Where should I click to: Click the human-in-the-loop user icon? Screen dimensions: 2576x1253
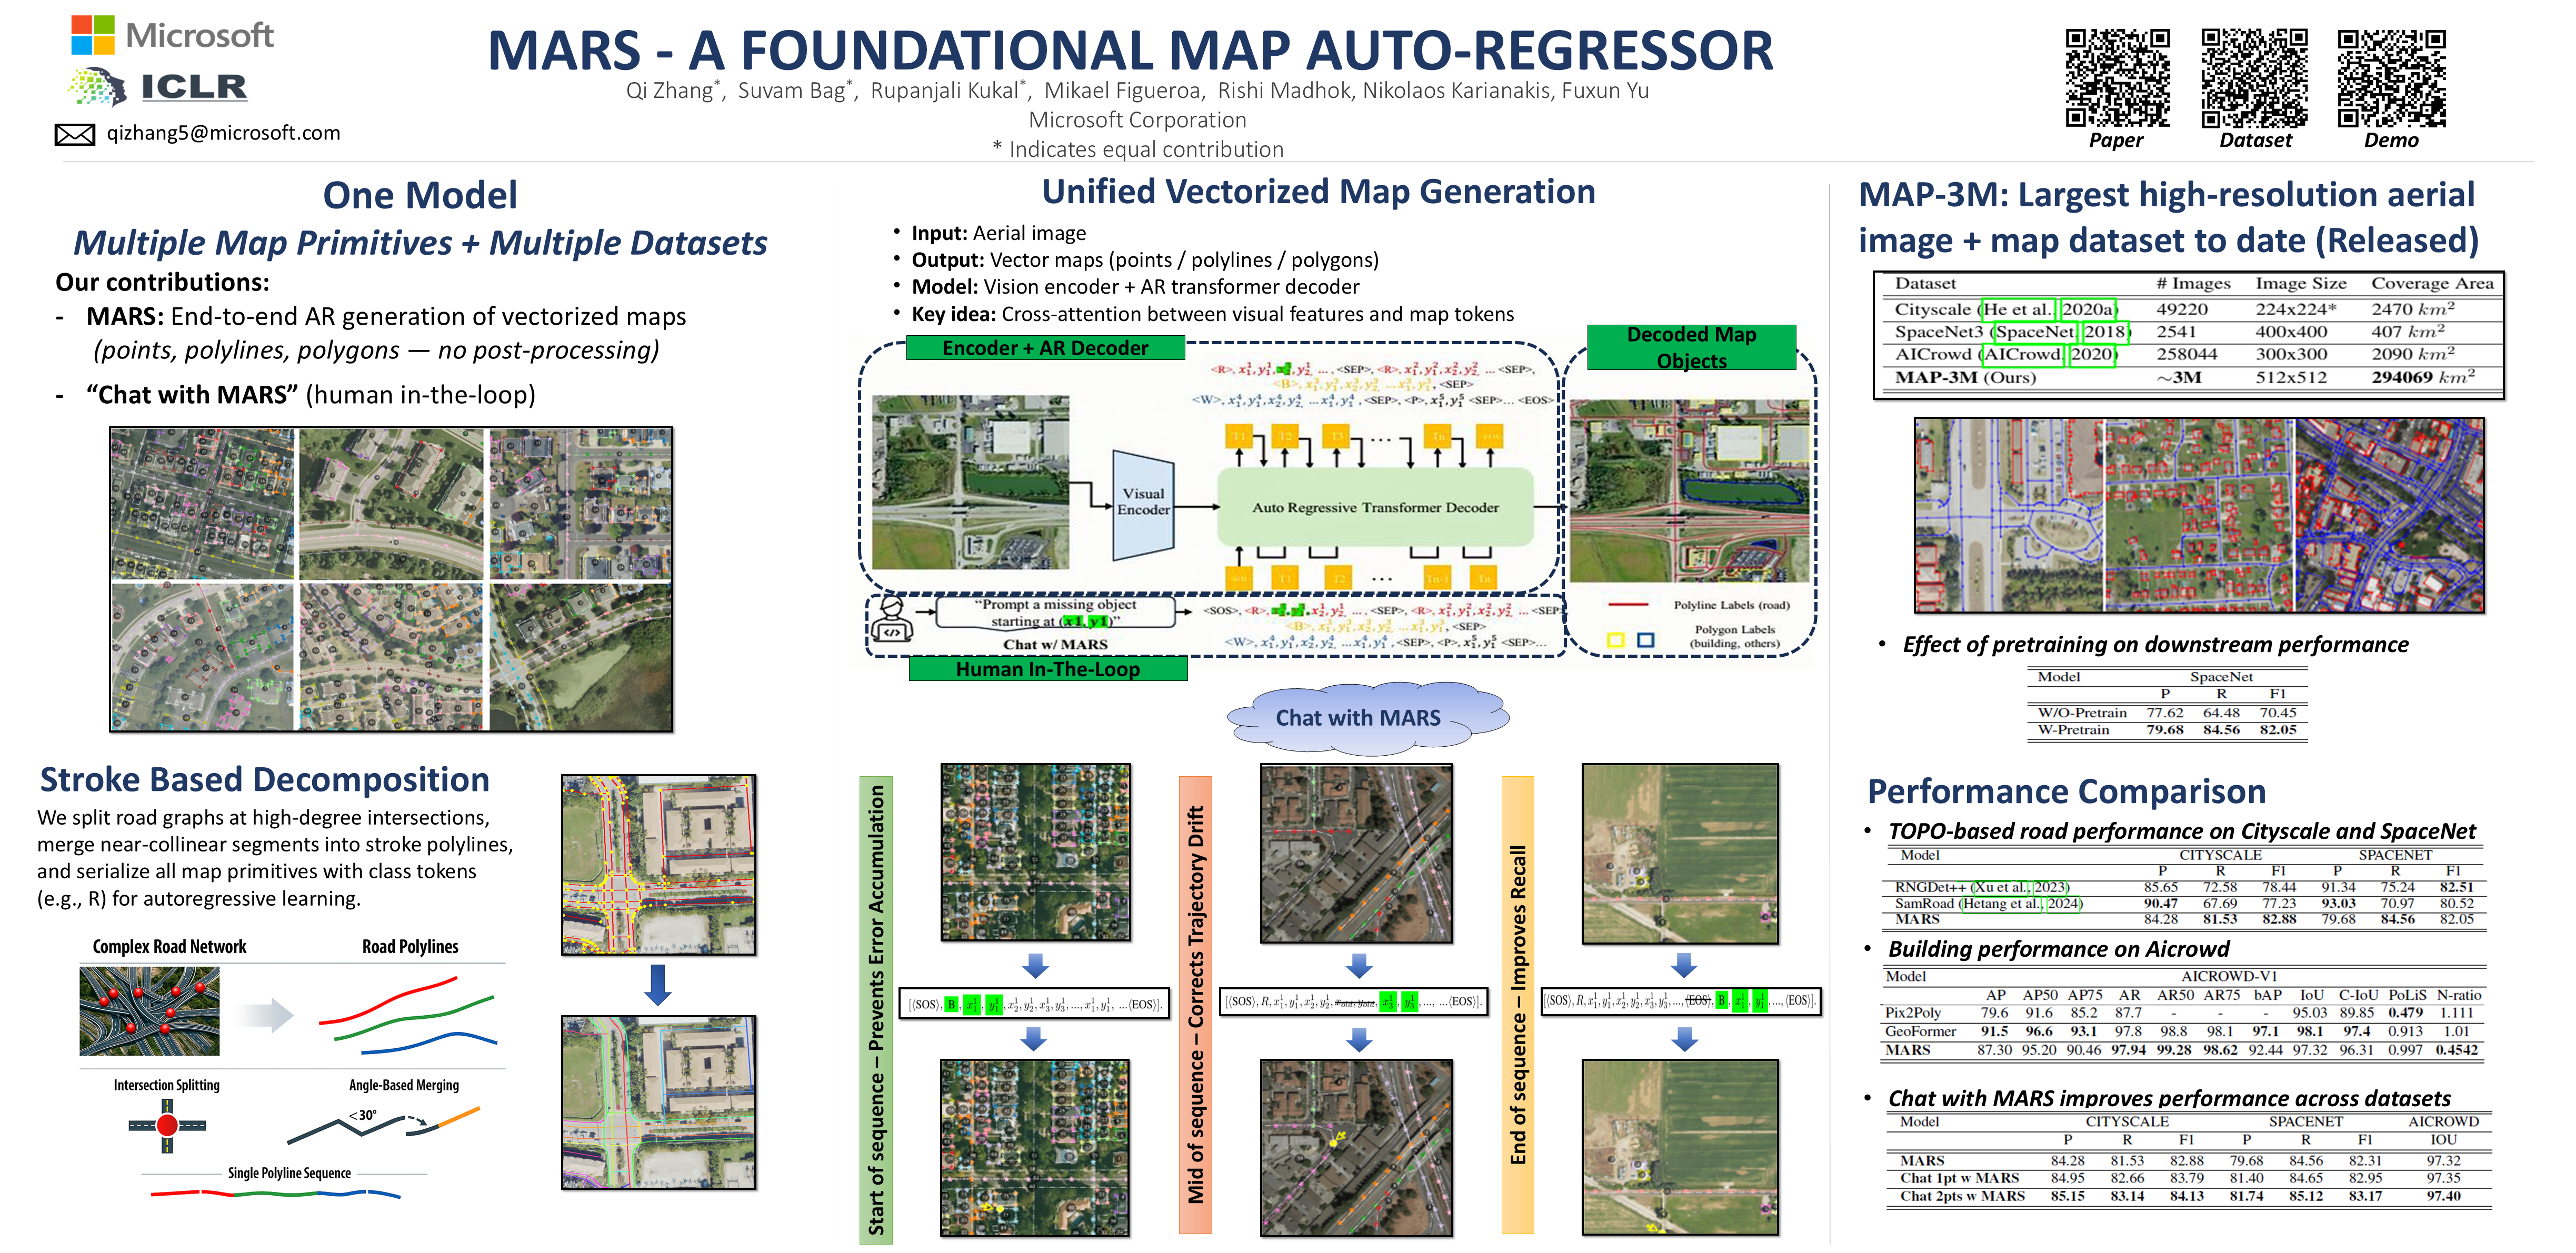point(891,620)
